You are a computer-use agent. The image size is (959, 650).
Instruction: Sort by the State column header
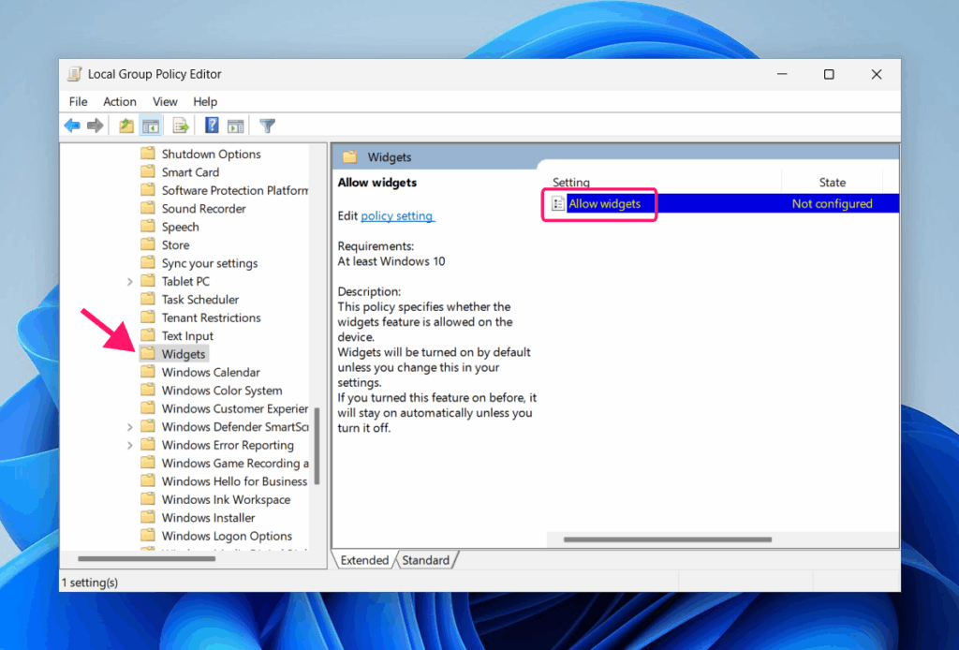pos(832,183)
